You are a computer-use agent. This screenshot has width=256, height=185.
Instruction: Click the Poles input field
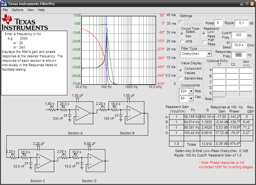pos(218,23)
